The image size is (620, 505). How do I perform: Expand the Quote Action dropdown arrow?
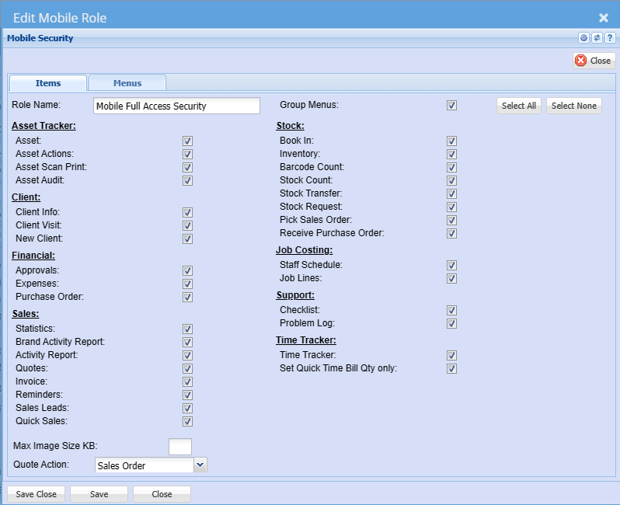200,465
